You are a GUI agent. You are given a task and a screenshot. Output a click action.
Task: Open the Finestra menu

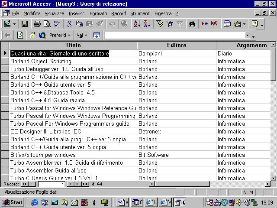pos(163,13)
